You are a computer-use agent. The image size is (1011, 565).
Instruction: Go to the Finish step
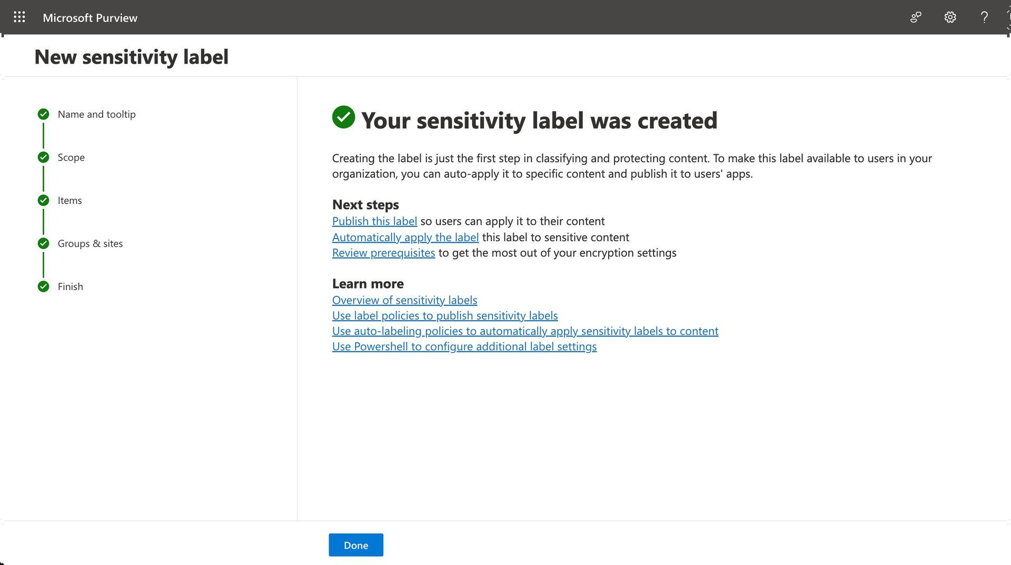tap(71, 286)
